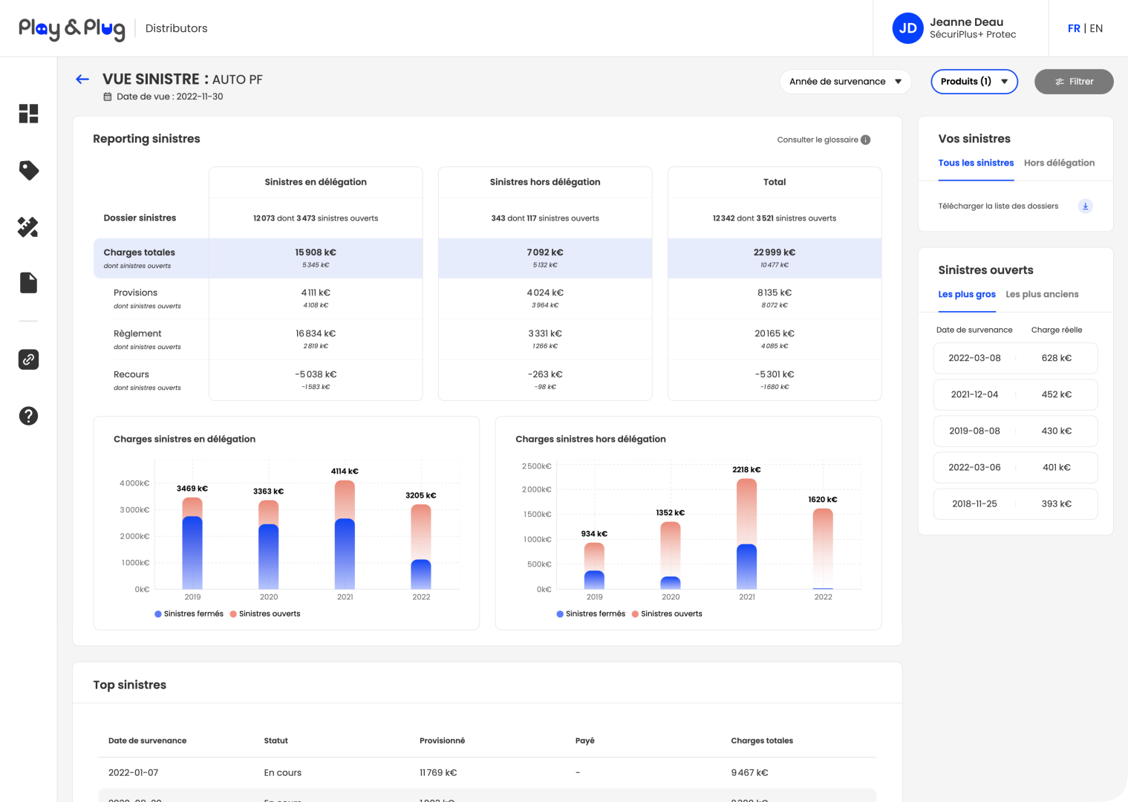Open the Distributors link in header
The height and width of the screenshot is (802, 1128).
point(176,28)
